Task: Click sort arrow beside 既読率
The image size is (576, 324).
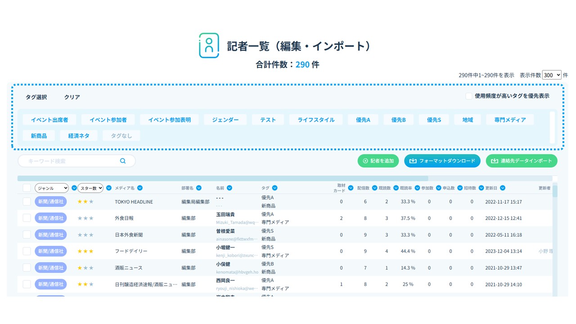Action: [x=418, y=188]
